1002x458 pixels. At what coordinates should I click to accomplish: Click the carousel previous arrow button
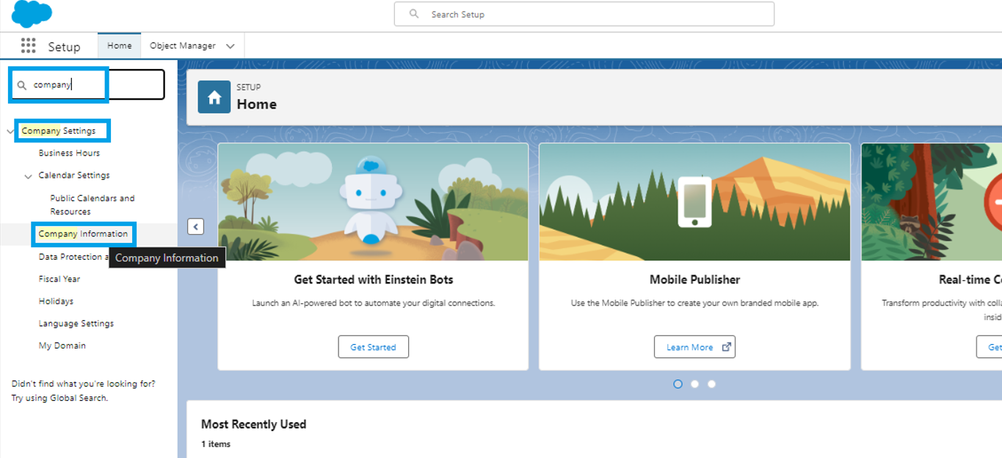point(195,226)
